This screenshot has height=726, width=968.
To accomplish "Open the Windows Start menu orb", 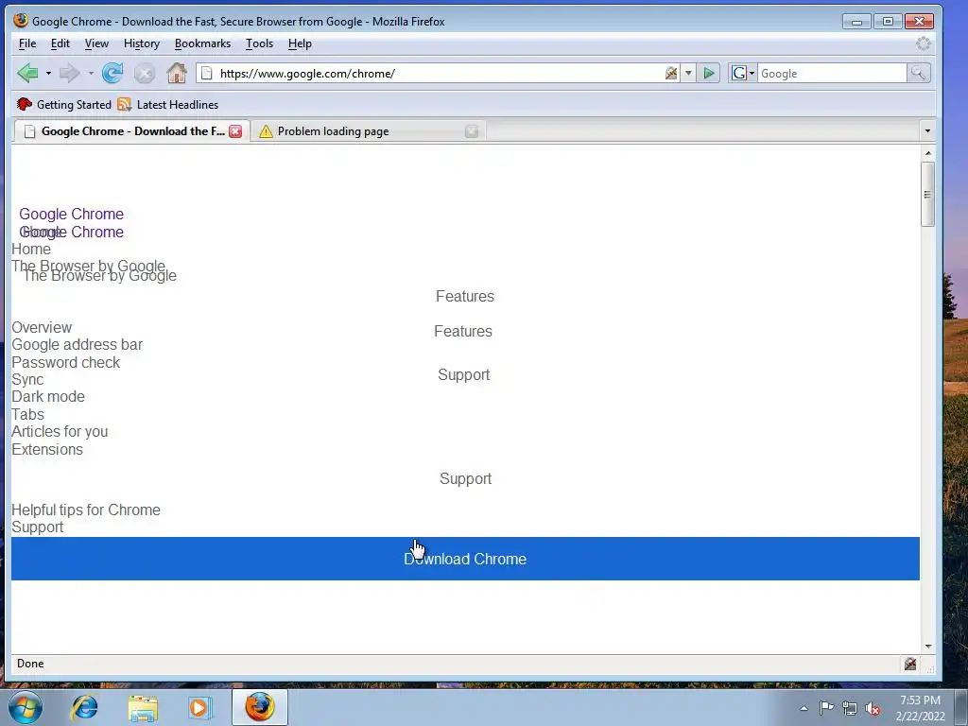I will point(26,707).
